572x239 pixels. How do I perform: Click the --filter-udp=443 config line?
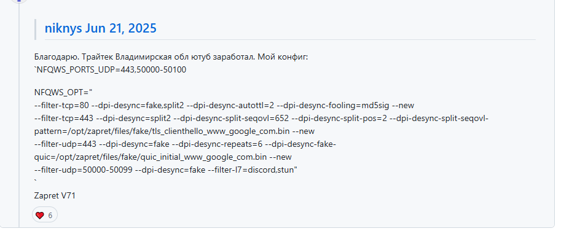(185, 144)
